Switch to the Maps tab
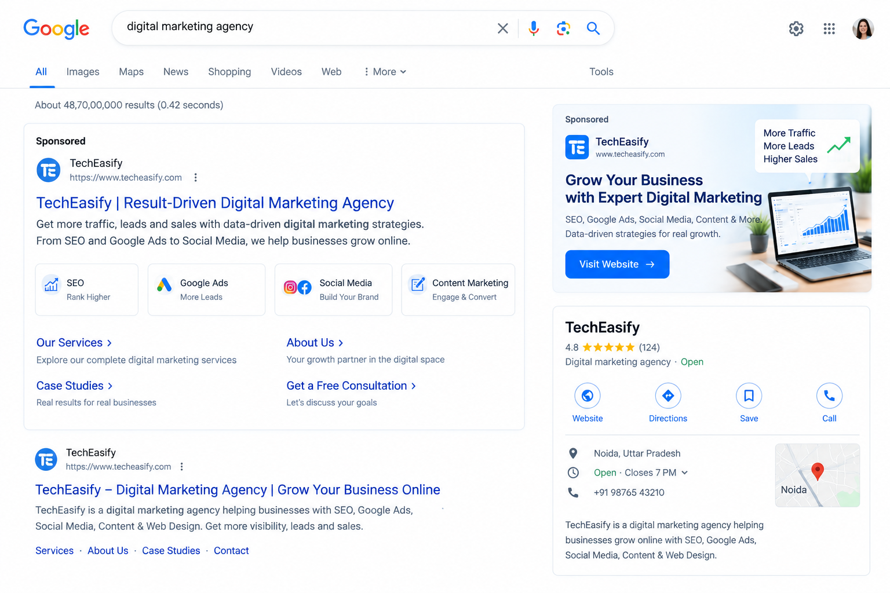The width and height of the screenshot is (890, 593). tap(132, 72)
